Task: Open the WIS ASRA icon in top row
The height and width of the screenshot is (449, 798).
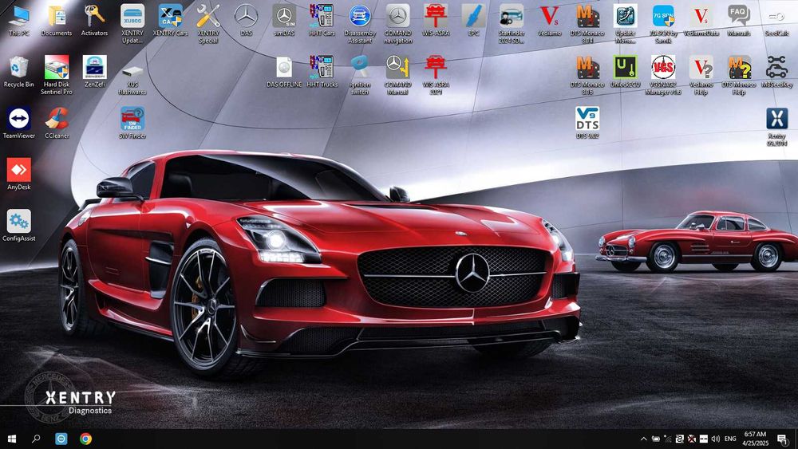Action: tap(436, 21)
